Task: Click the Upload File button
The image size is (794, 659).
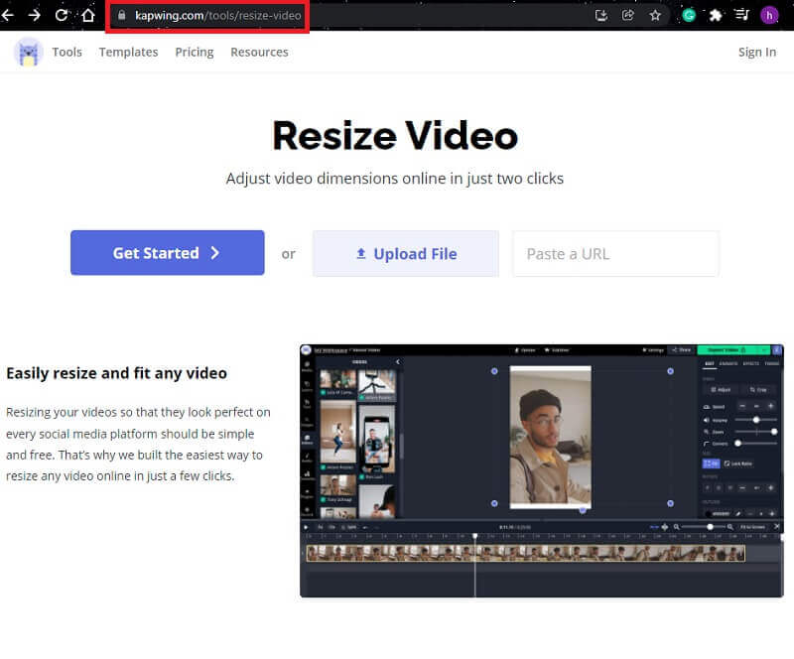Action: [x=406, y=254]
